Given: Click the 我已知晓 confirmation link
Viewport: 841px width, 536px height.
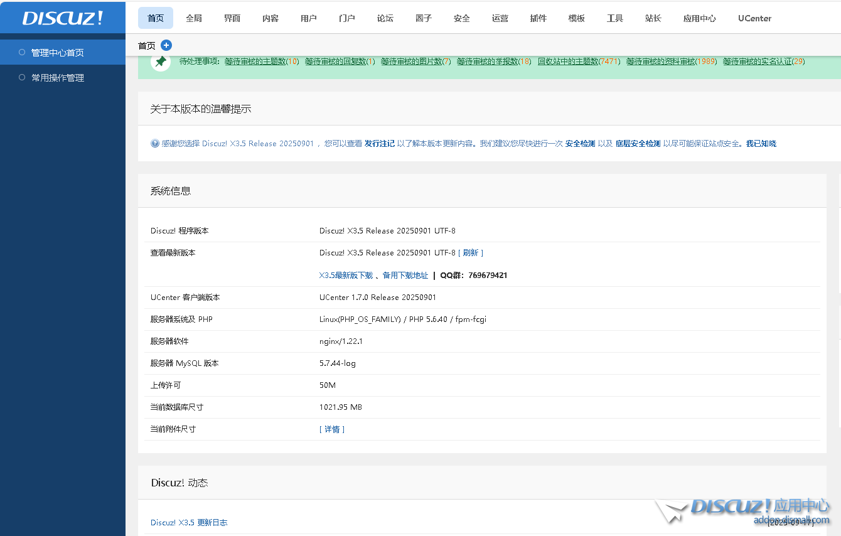Looking at the screenshot, I should tap(761, 143).
